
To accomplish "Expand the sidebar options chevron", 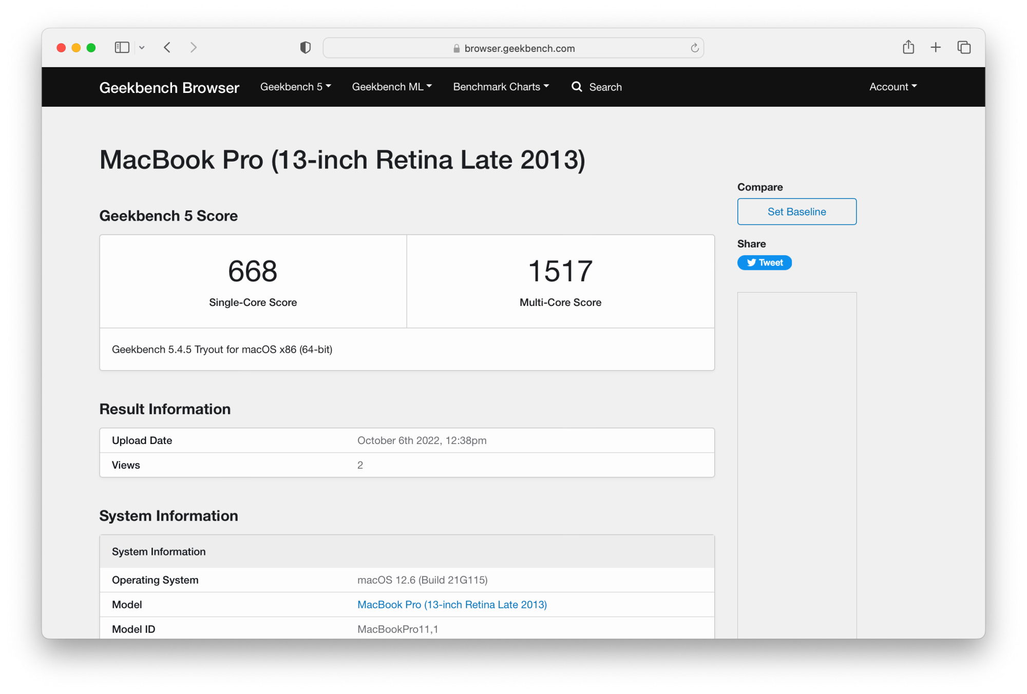I will coord(142,48).
